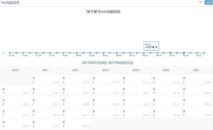Click the 08-16 calendar cell

coord(106,113)
